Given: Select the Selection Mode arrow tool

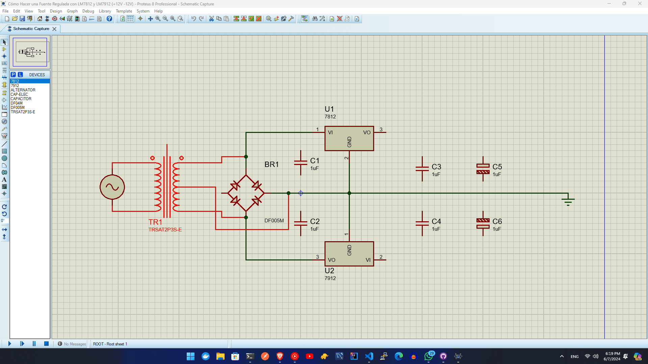Looking at the screenshot, I should pyautogui.click(x=4, y=42).
